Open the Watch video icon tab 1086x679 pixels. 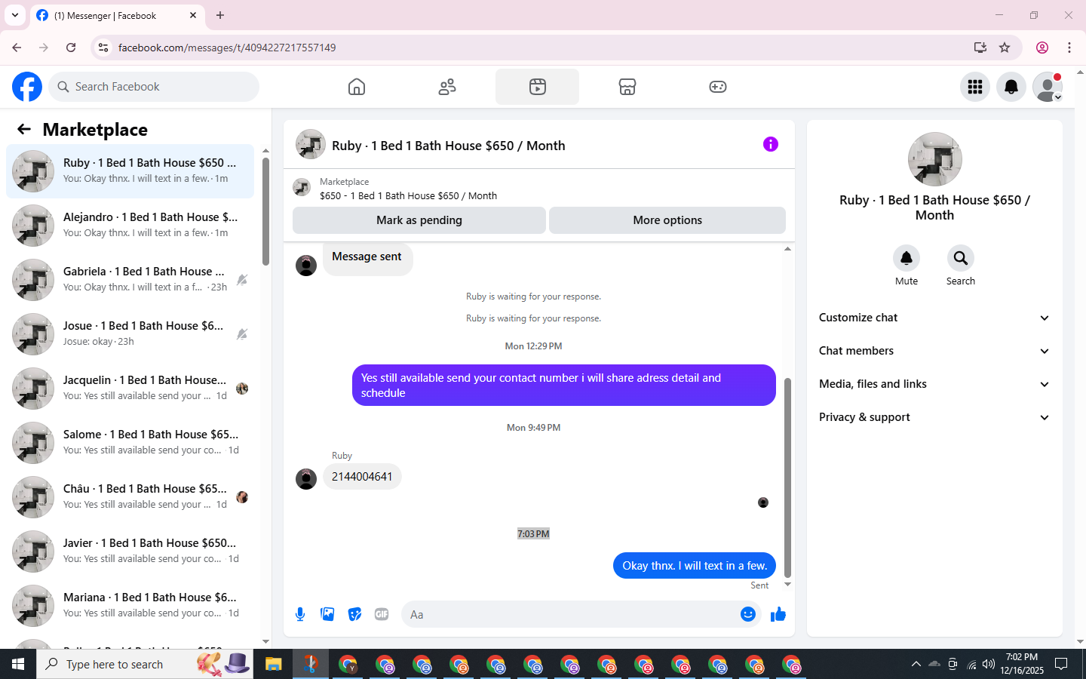537,87
